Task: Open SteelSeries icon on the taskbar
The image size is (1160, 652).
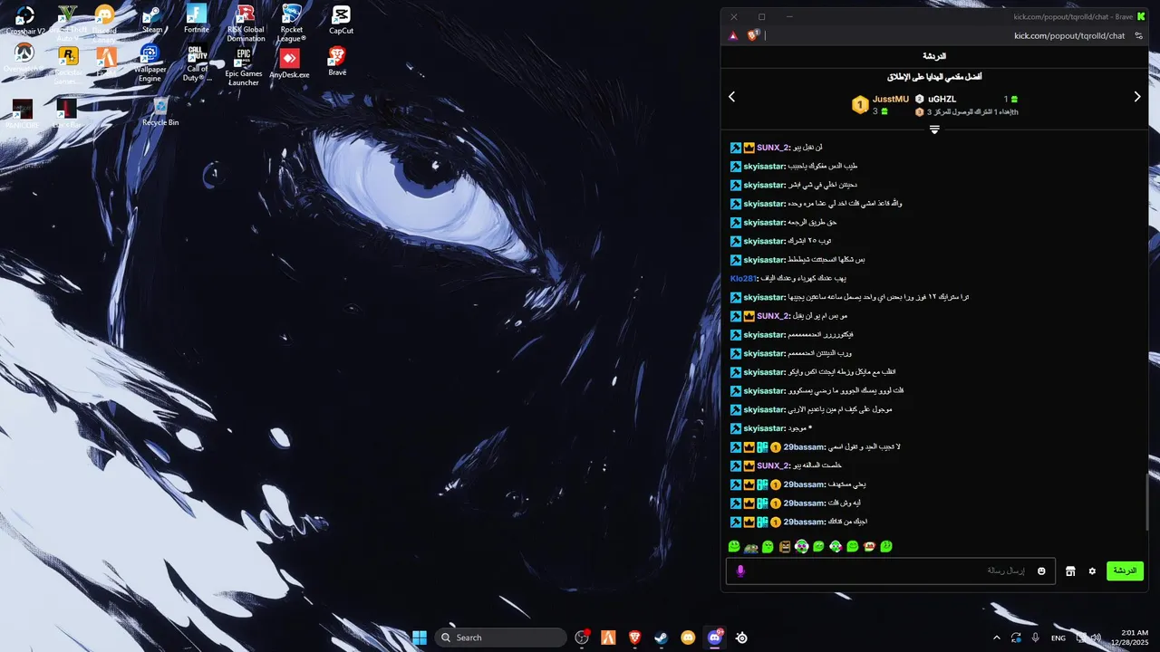Action: pyautogui.click(x=741, y=638)
